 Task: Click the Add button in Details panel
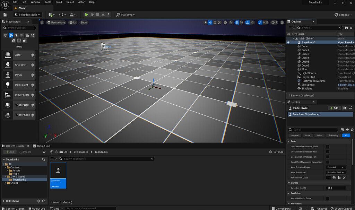tap(334, 108)
